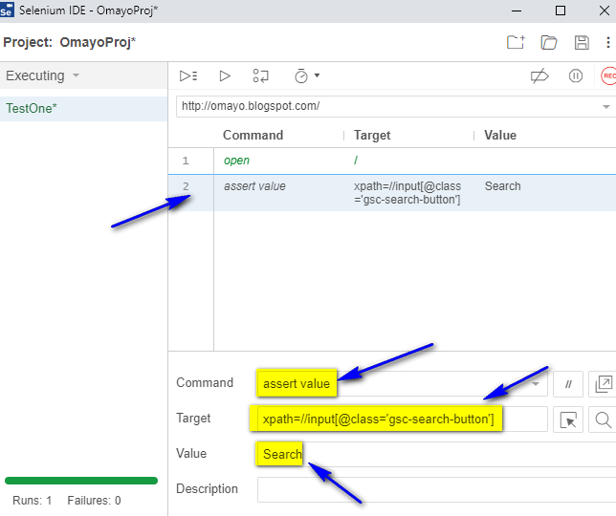Click the Runs: 1 counter

[33, 501]
